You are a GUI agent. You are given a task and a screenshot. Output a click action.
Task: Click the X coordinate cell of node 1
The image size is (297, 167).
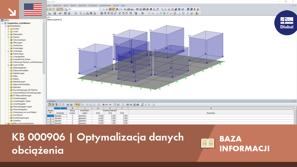[x=98, y=116]
